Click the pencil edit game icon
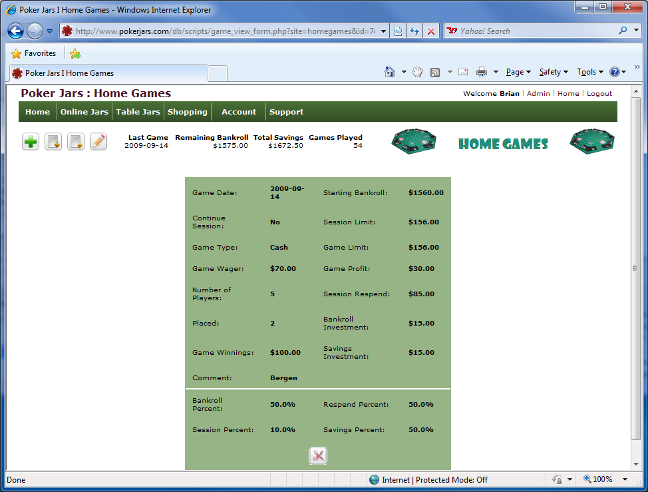The height and width of the screenshot is (492, 648). 98,142
